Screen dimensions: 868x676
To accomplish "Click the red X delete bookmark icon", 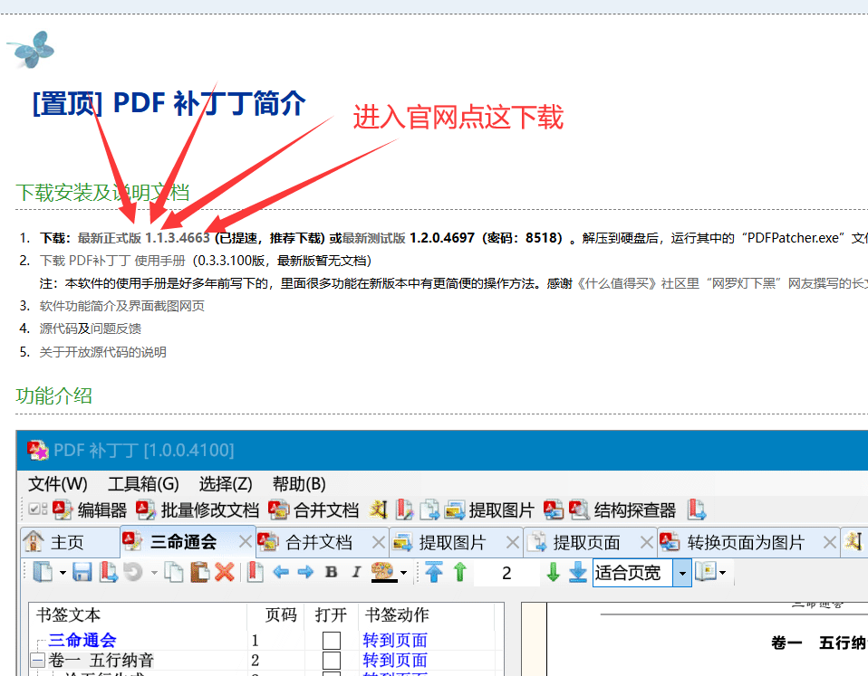I will (x=224, y=572).
